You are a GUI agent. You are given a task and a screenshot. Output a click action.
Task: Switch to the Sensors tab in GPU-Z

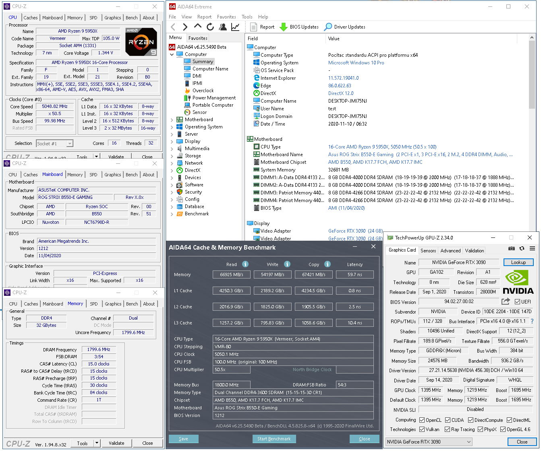[428, 250]
